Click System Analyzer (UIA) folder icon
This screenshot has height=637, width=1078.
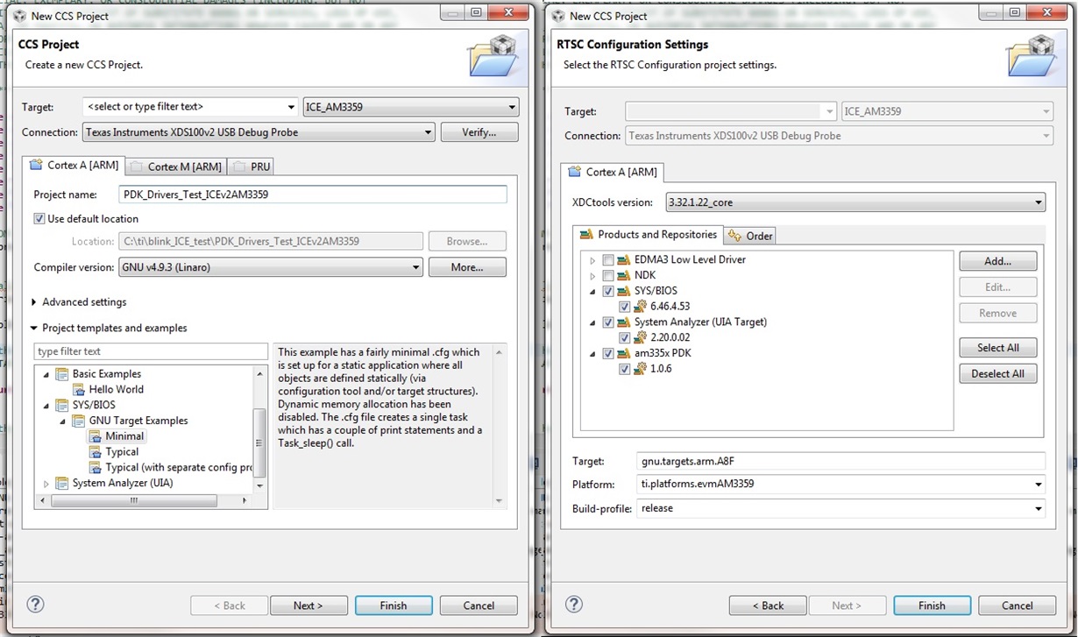pyautogui.click(x=62, y=484)
